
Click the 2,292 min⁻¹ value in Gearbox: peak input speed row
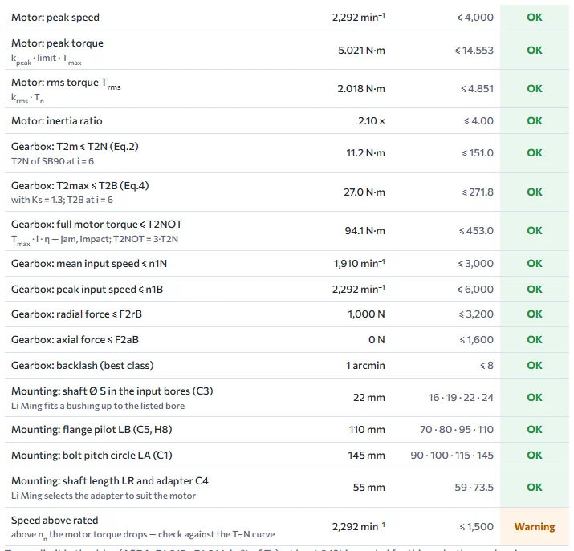click(358, 290)
